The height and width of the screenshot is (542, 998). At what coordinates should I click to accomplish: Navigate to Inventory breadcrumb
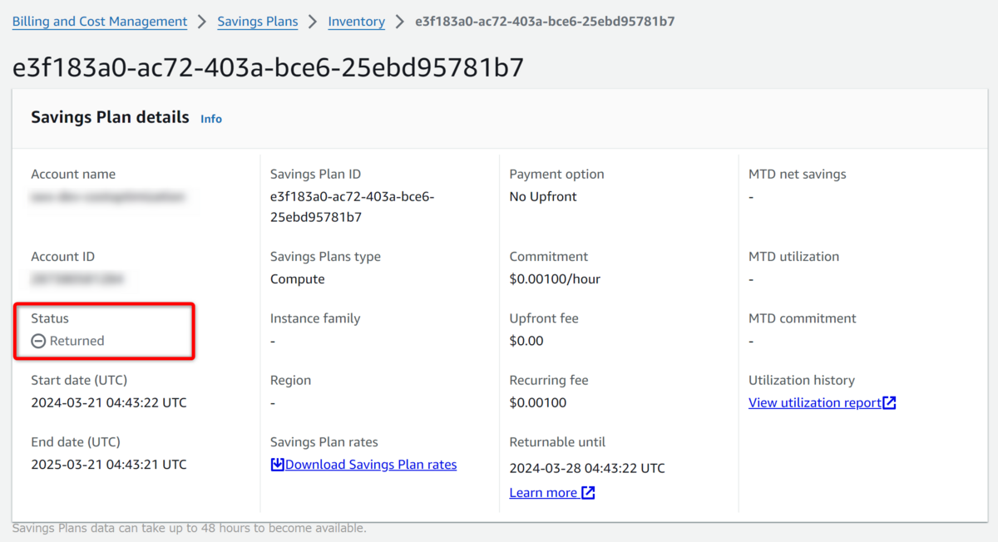point(356,22)
